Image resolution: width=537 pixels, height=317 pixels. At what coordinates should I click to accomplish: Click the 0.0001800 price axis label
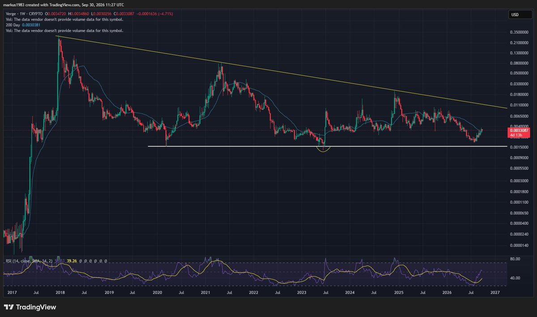pos(519,192)
